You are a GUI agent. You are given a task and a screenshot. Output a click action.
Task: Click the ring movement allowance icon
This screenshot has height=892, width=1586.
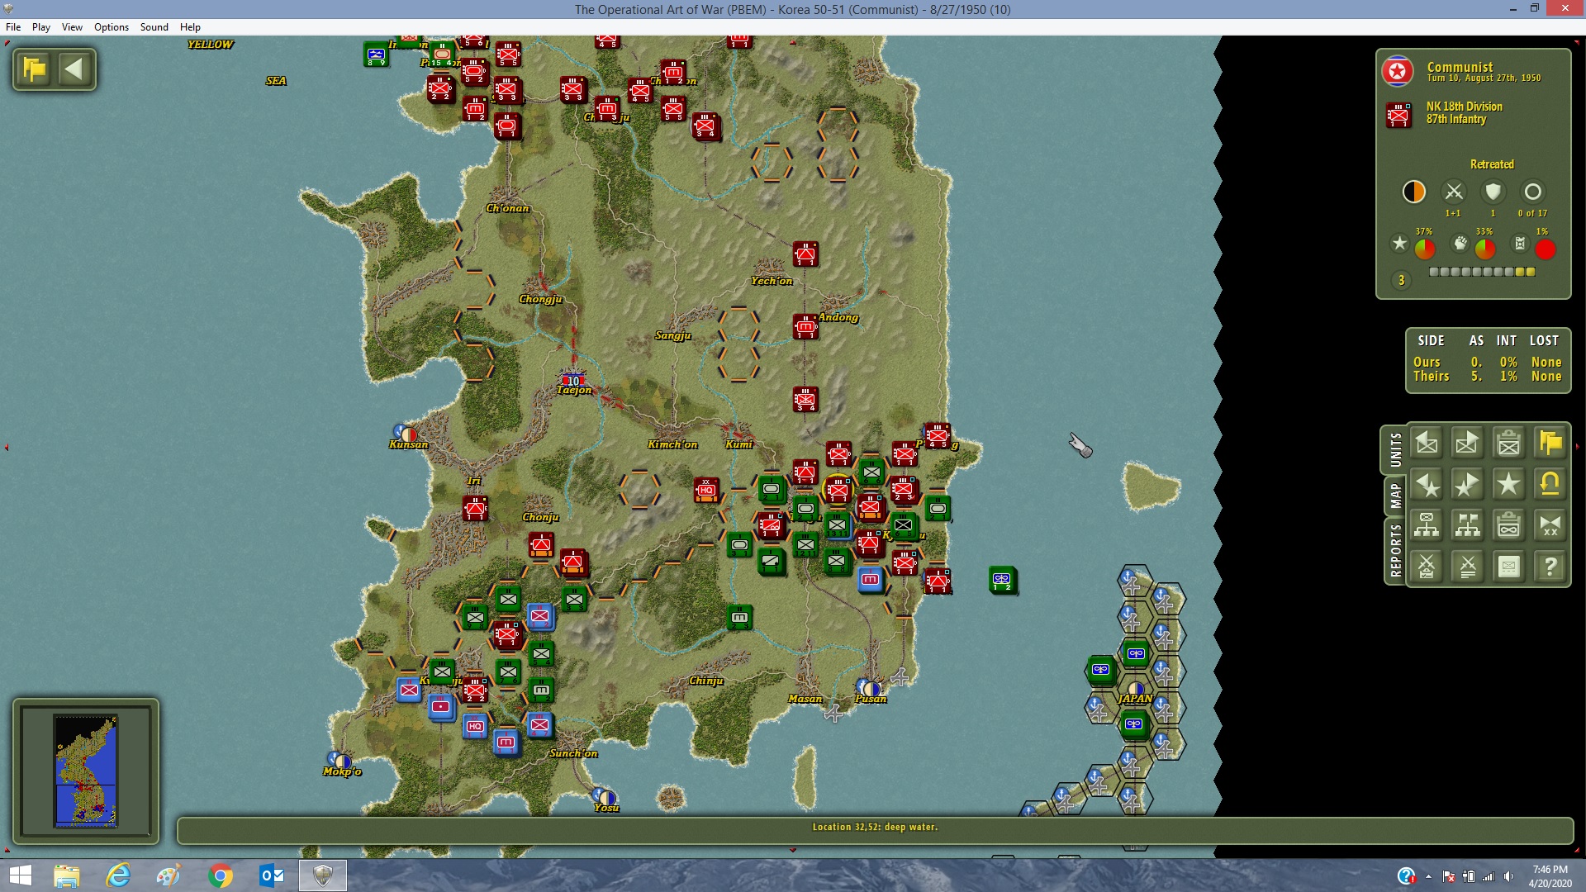1532,192
